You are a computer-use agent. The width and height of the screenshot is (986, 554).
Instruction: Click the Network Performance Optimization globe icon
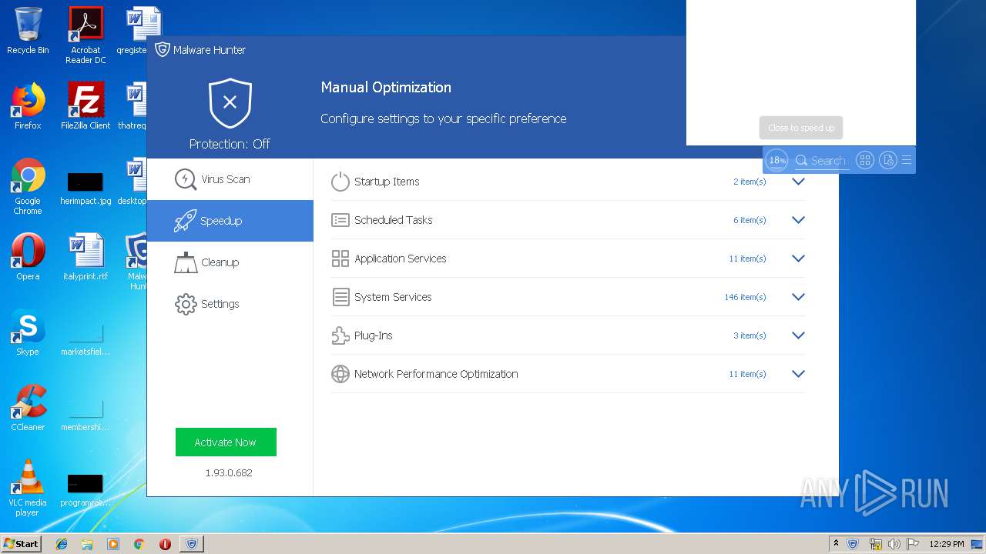click(340, 374)
